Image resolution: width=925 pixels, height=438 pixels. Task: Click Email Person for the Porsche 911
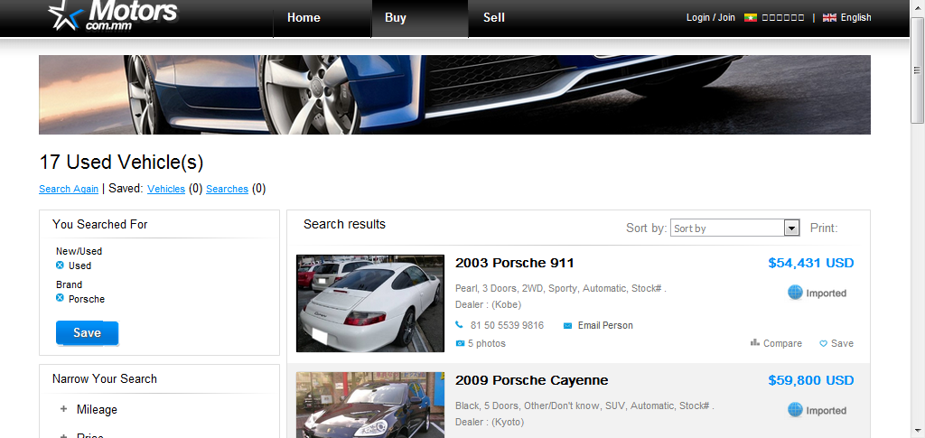[x=605, y=325]
